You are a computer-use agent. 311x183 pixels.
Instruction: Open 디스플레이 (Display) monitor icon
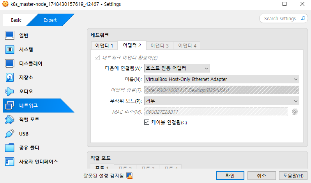pos(10,63)
